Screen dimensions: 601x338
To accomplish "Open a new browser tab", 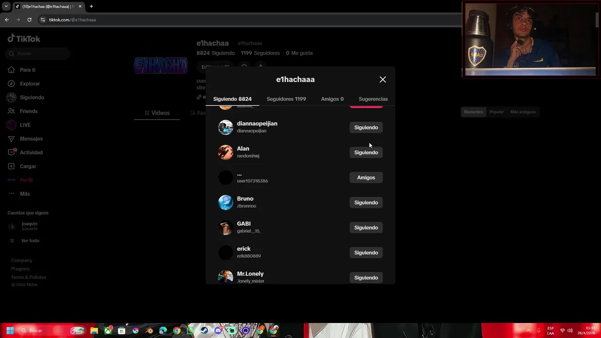I will coord(91,7).
